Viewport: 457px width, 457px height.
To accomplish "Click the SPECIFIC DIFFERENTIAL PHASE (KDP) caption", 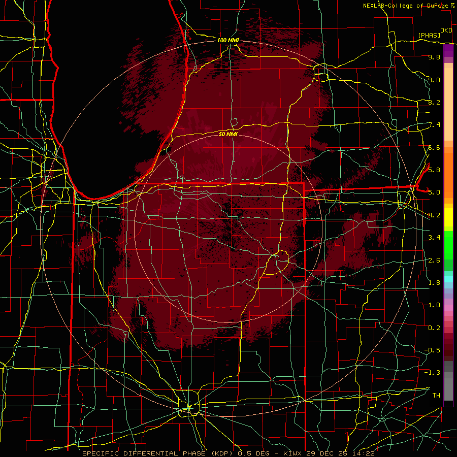I will [x=159, y=453].
